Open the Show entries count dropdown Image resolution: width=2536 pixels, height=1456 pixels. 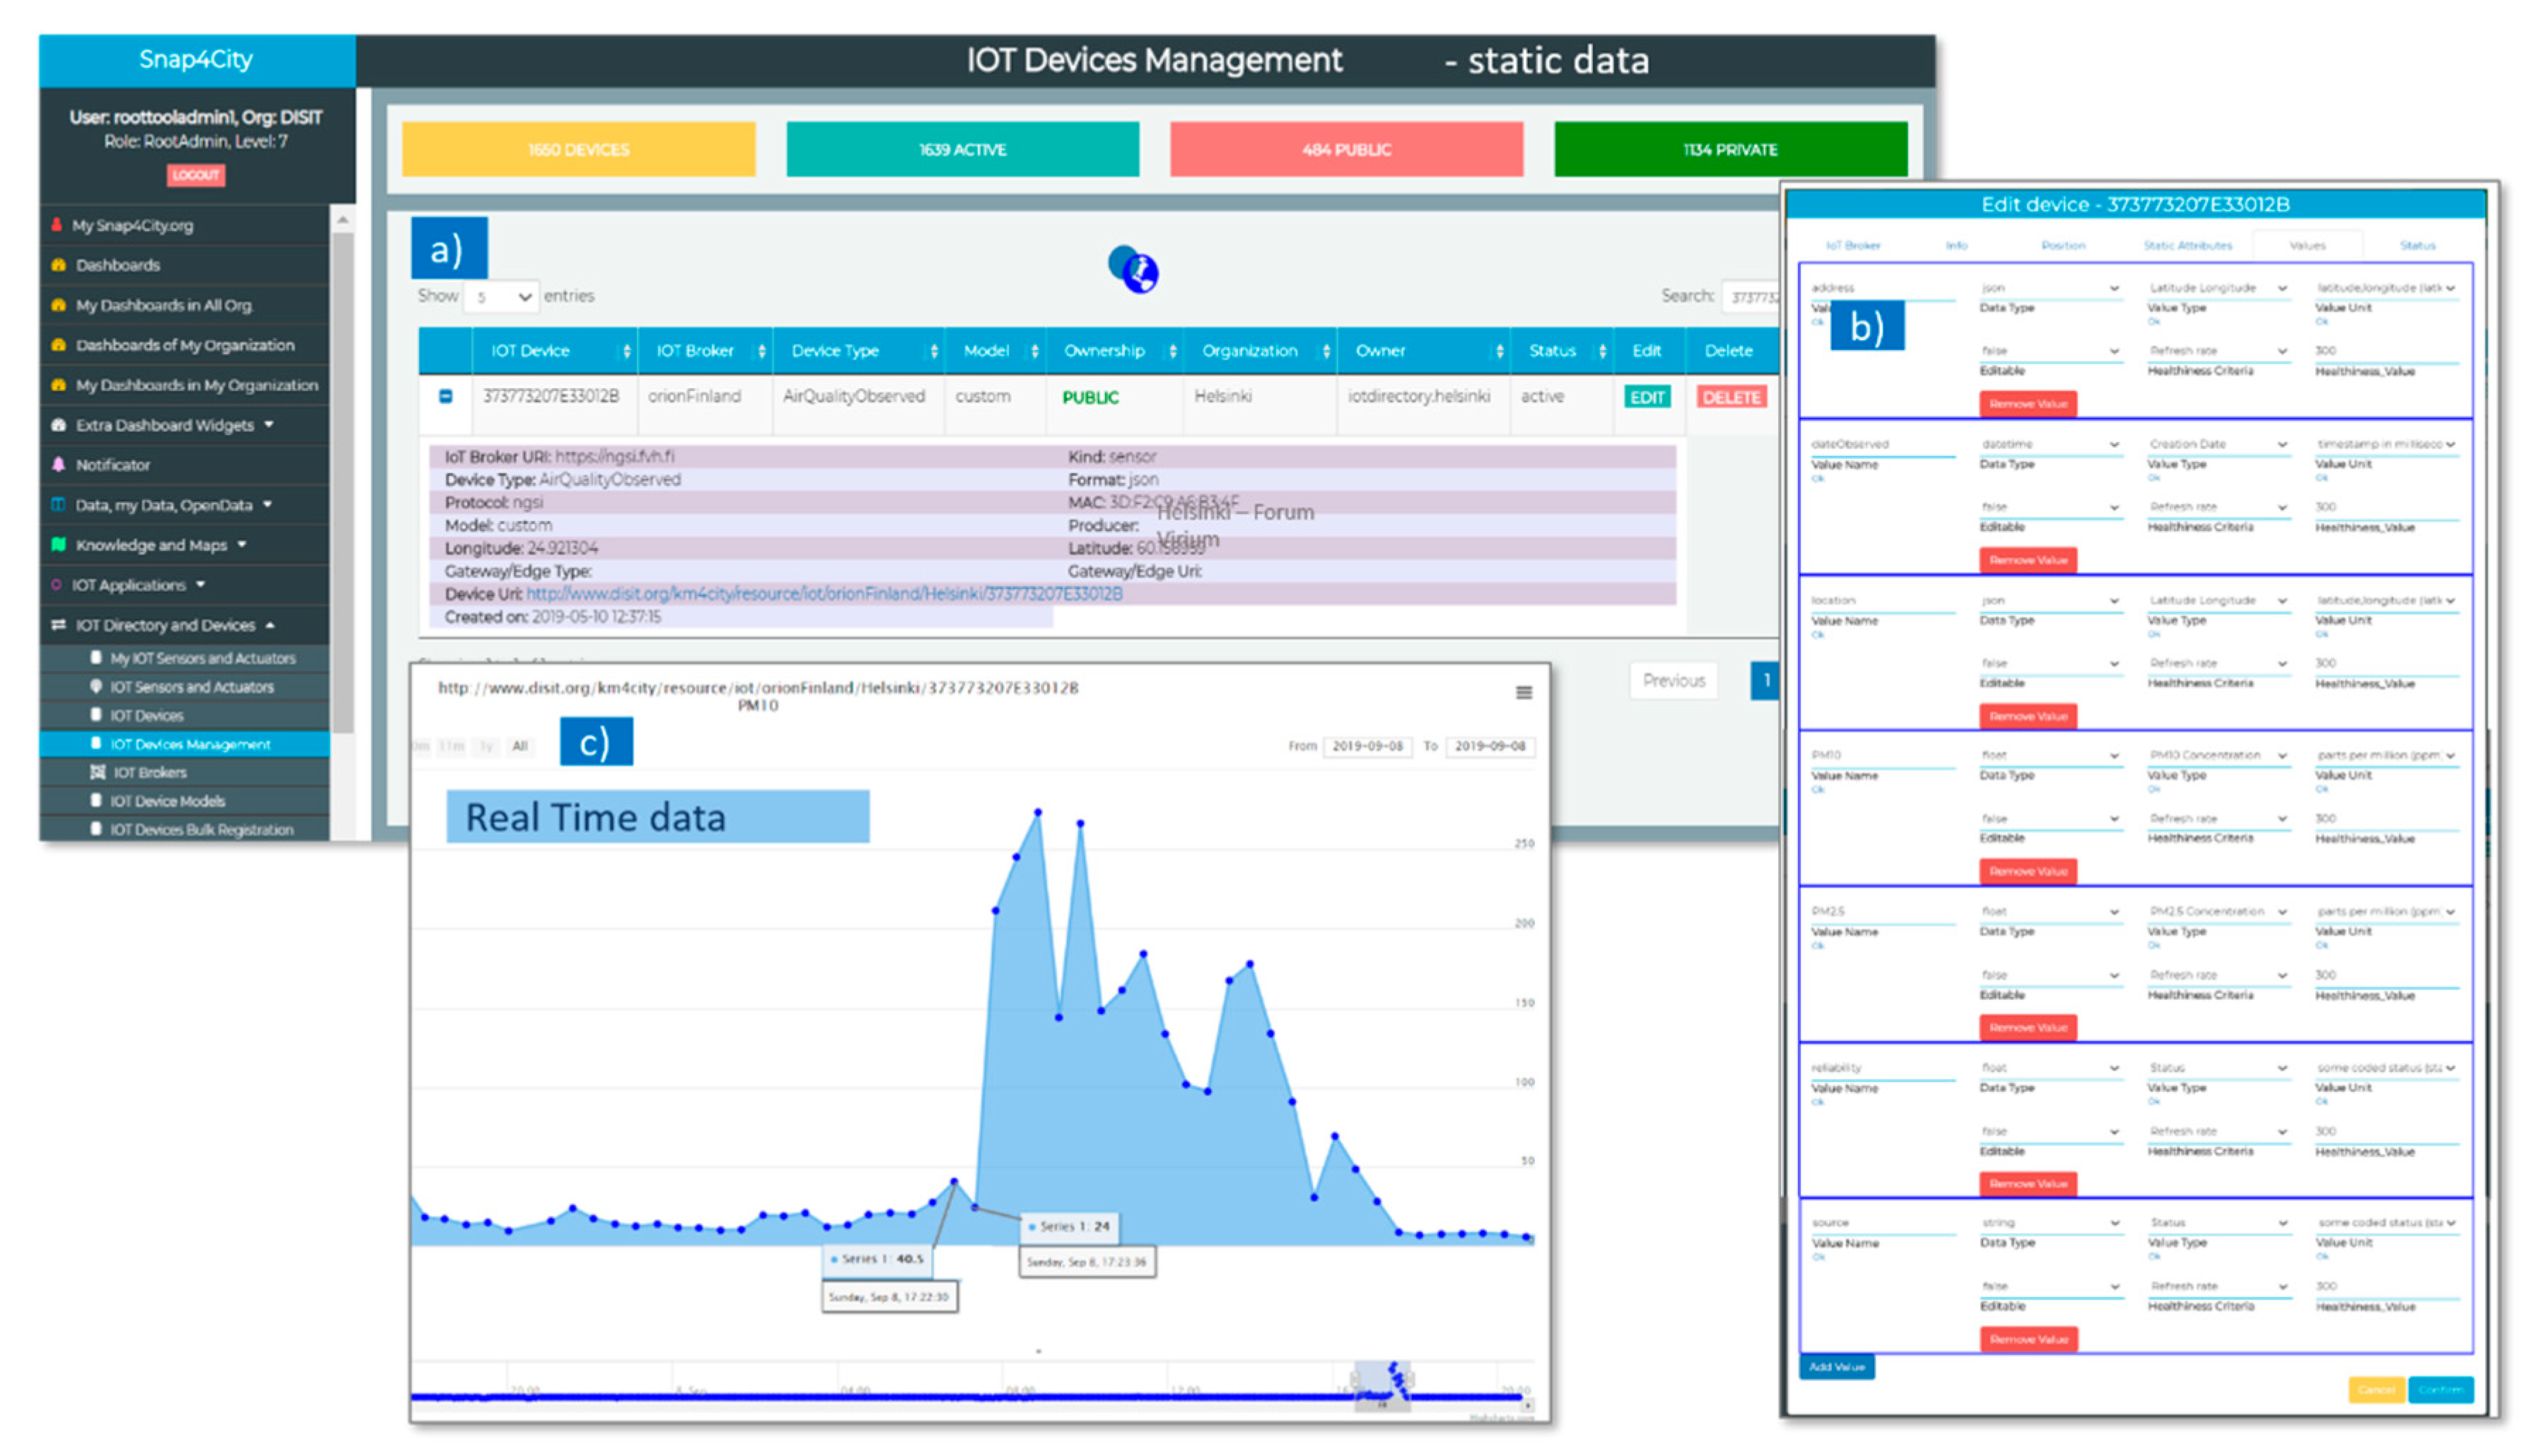click(x=502, y=297)
